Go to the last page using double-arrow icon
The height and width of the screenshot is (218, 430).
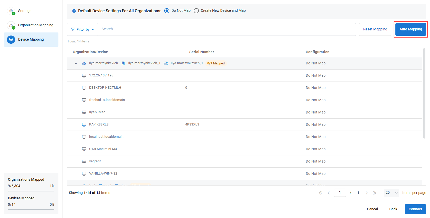(x=375, y=193)
